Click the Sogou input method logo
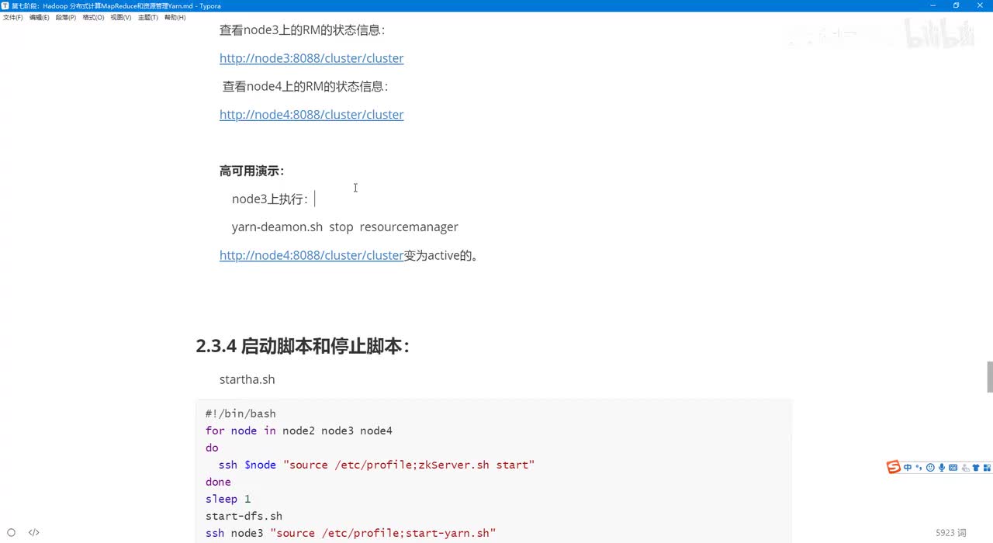 point(894,467)
